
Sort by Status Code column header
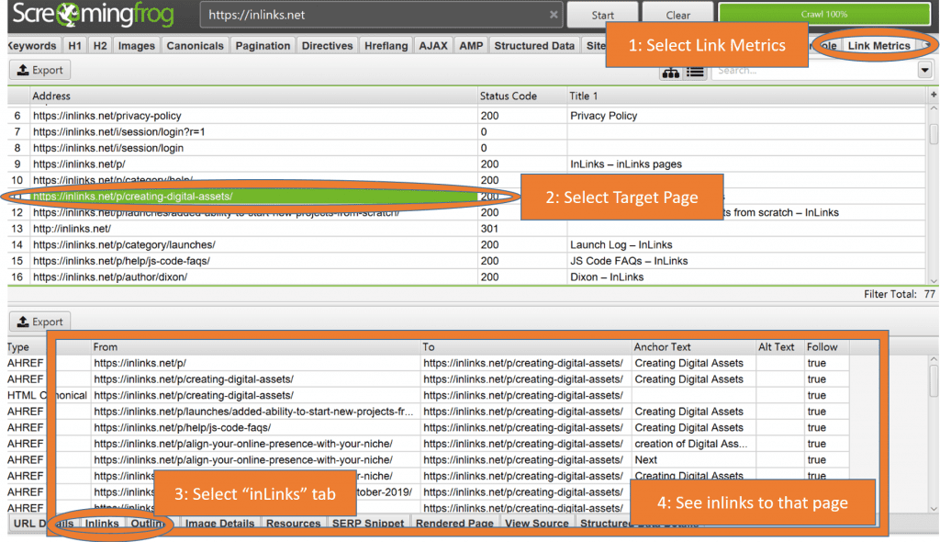521,96
